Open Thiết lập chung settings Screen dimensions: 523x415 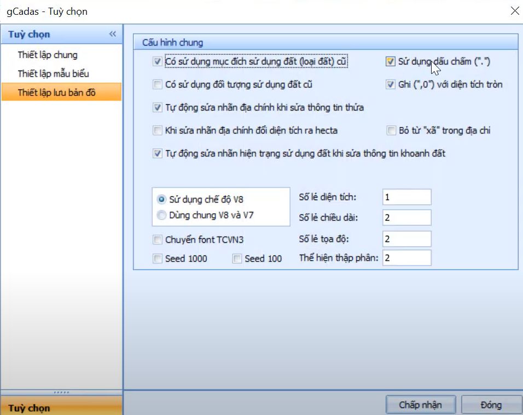[x=48, y=55]
